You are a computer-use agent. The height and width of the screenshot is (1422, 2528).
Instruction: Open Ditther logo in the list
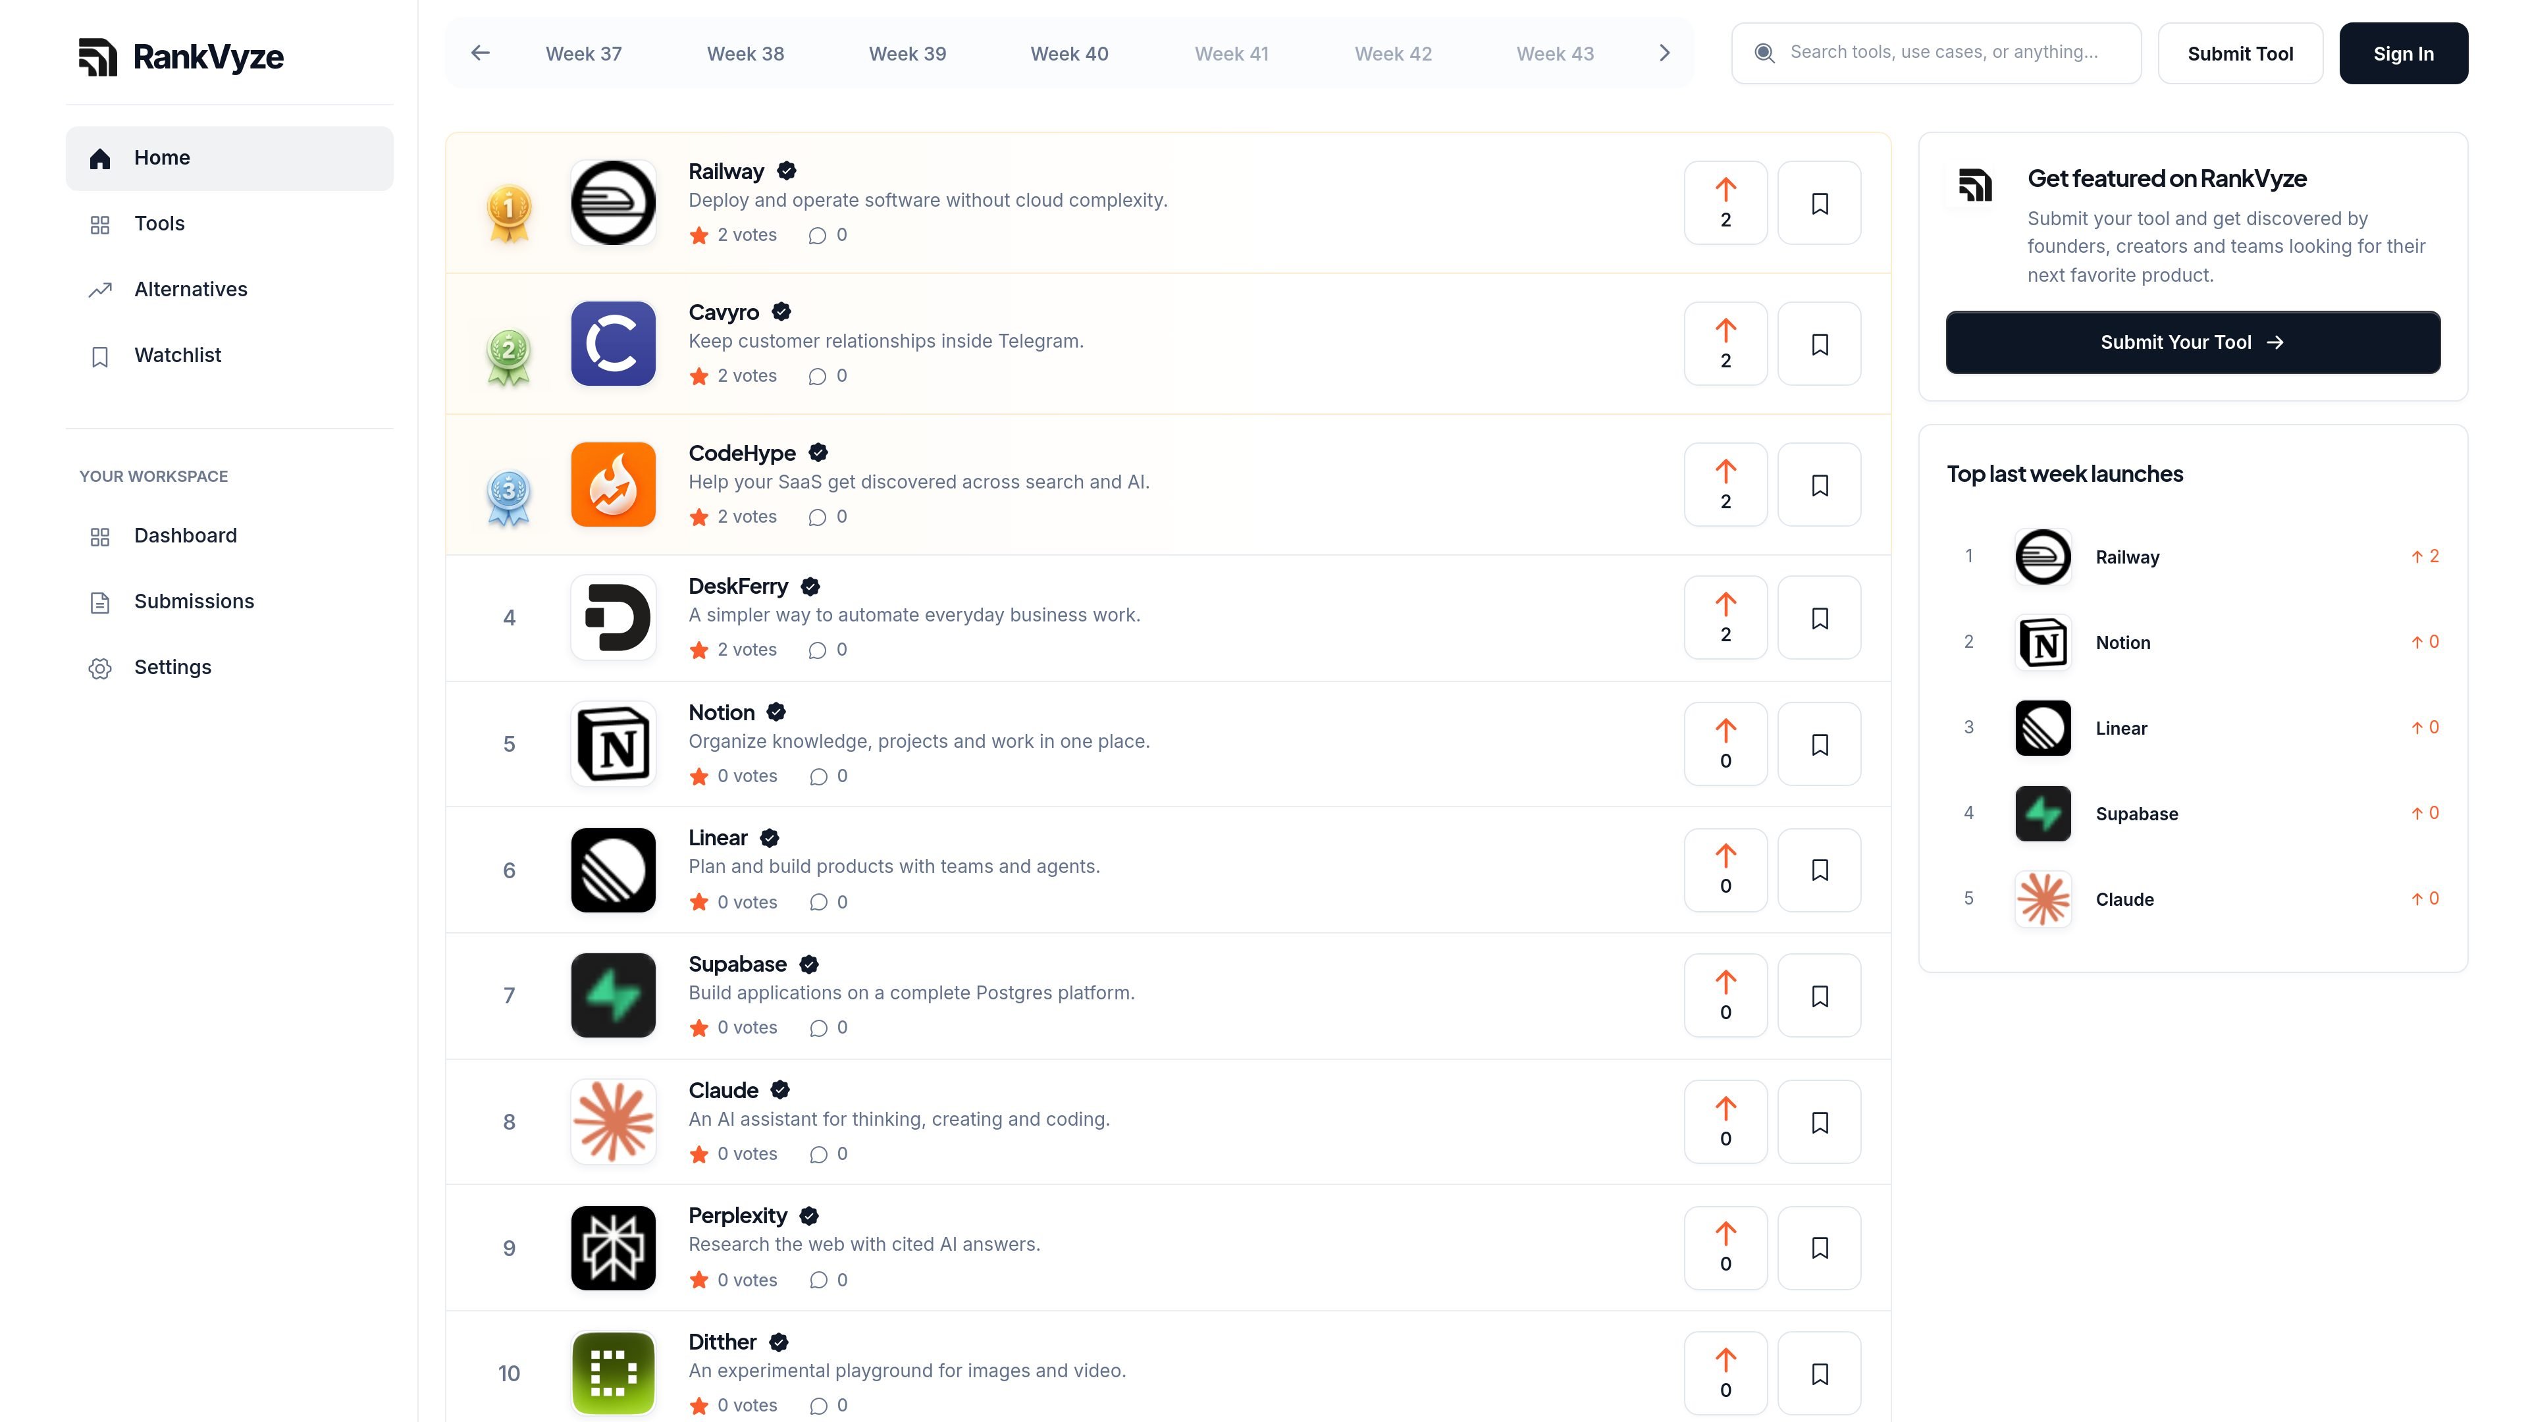coord(614,1373)
